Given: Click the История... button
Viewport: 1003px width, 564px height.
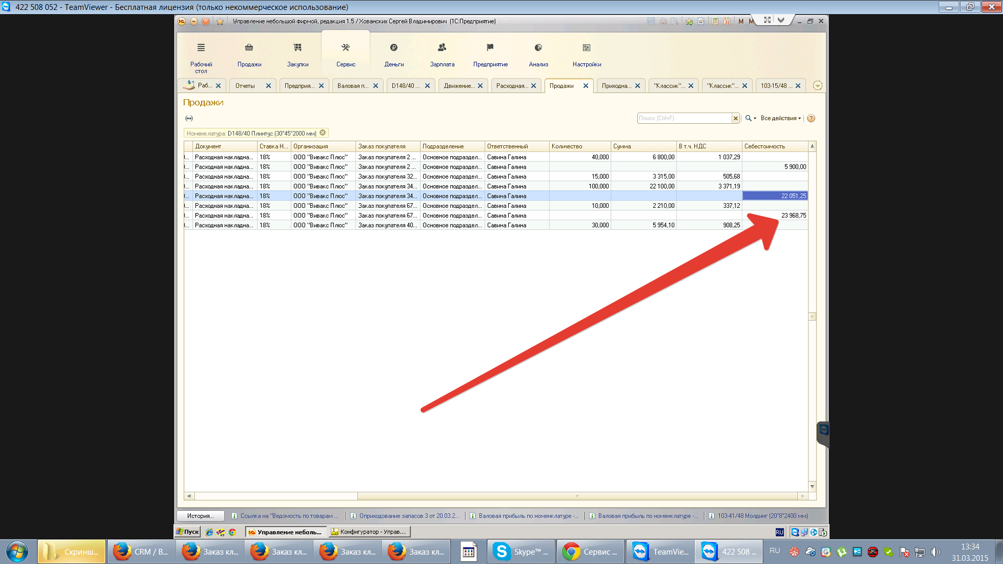Looking at the screenshot, I should pos(201,516).
